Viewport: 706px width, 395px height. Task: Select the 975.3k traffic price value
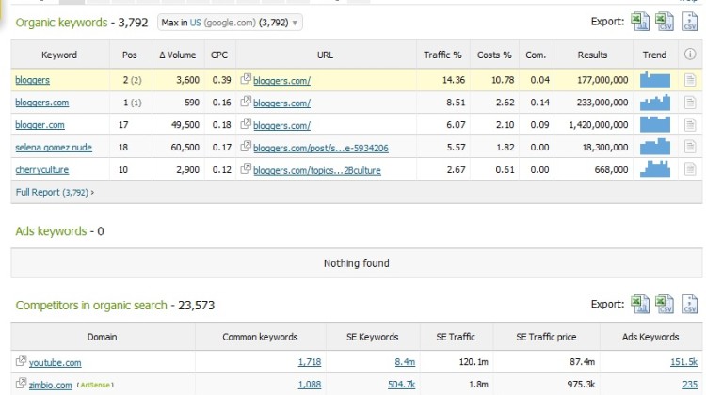pos(581,385)
